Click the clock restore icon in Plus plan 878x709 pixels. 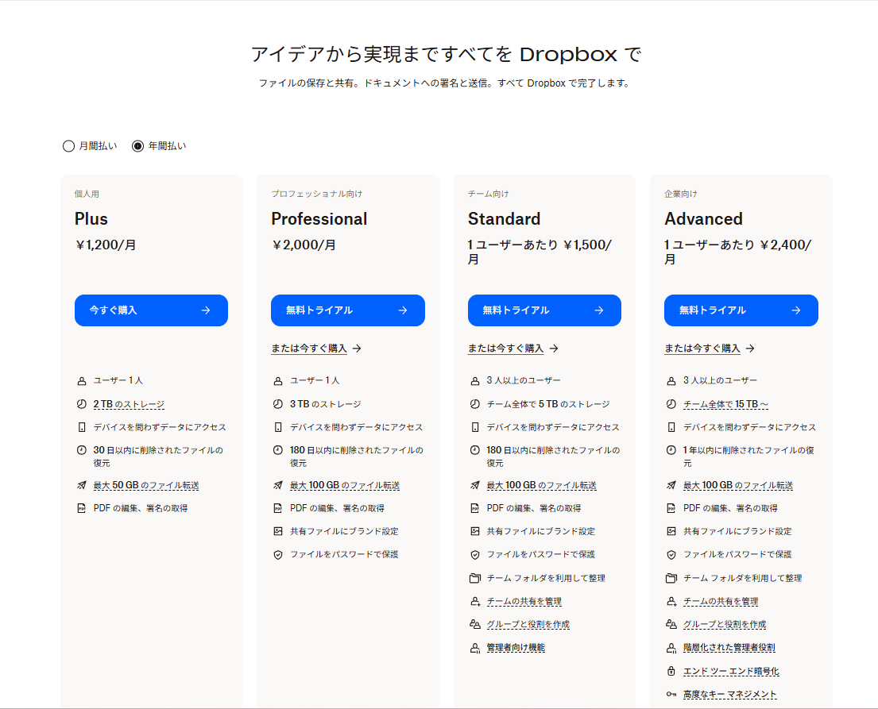[82, 450]
